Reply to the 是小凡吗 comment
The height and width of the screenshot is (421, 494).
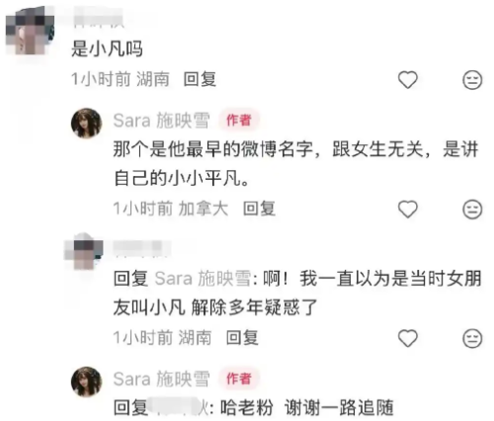[x=200, y=79]
